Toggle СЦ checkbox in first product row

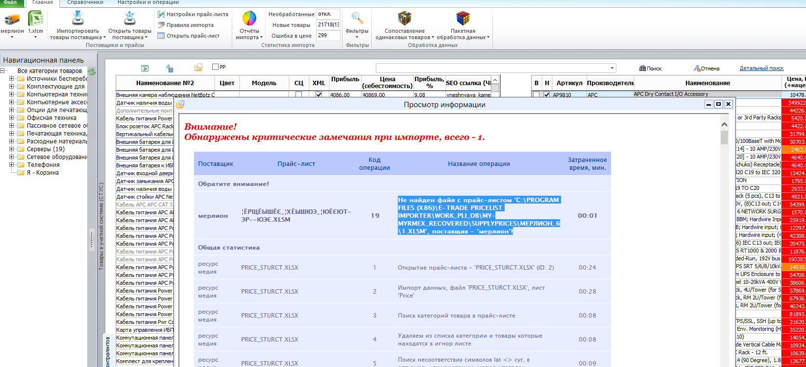[x=298, y=95]
